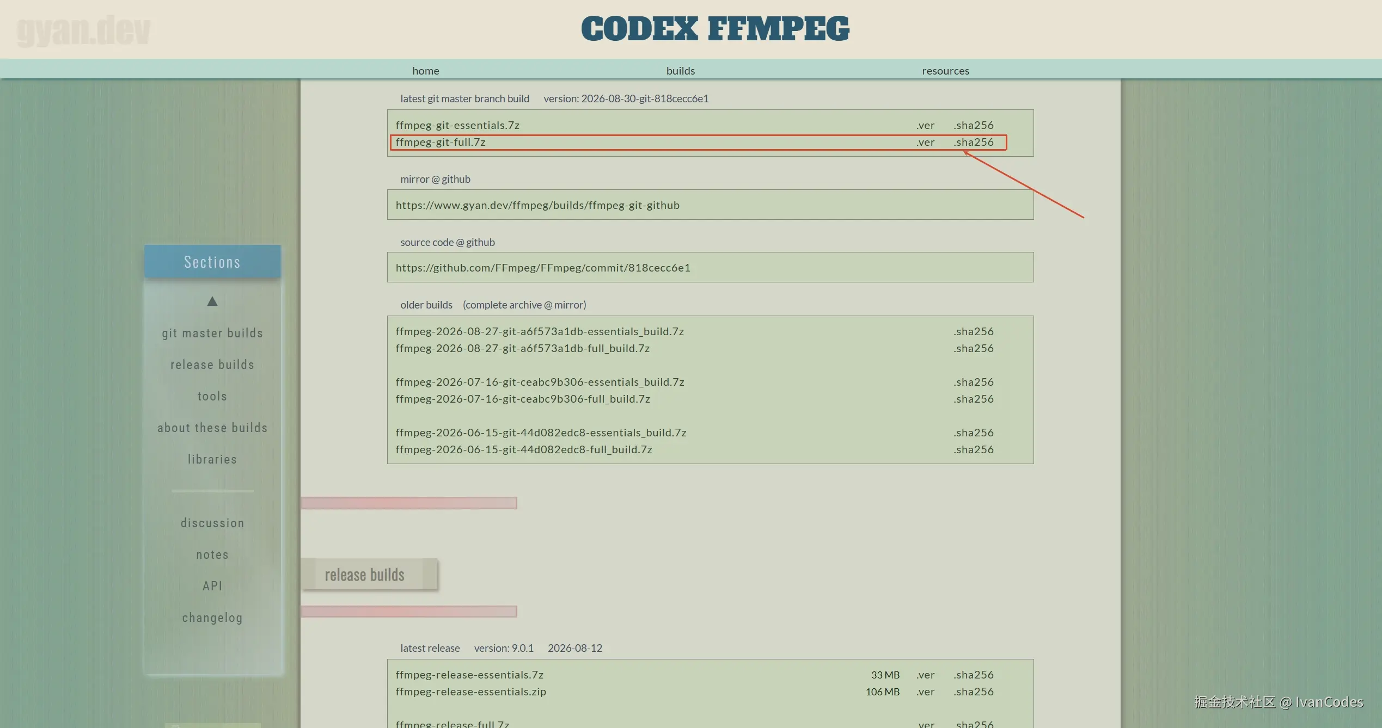The height and width of the screenshot is (728, 1382).
Task: Click the CODEX FFMPEG page title
Action: click(x=715, y=29)
